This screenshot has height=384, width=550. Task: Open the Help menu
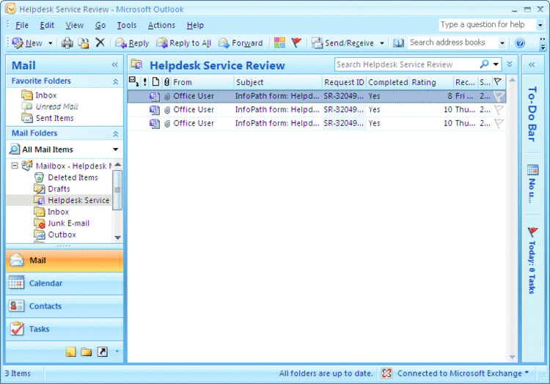(195, 25)
